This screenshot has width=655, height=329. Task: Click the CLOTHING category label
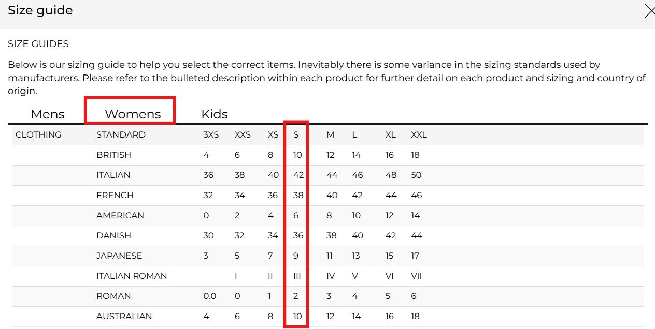(x=38, y=134)
